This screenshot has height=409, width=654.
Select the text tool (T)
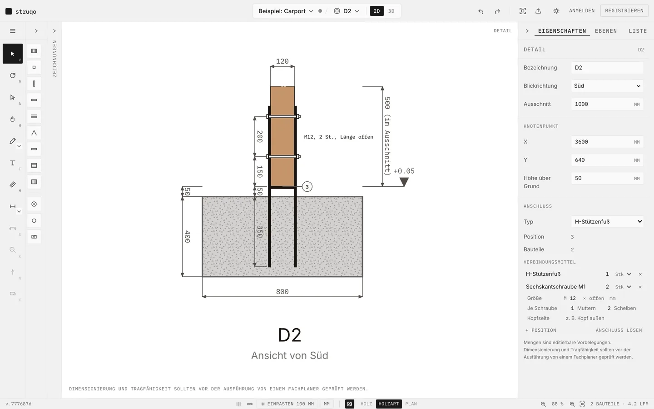[13, 163]
